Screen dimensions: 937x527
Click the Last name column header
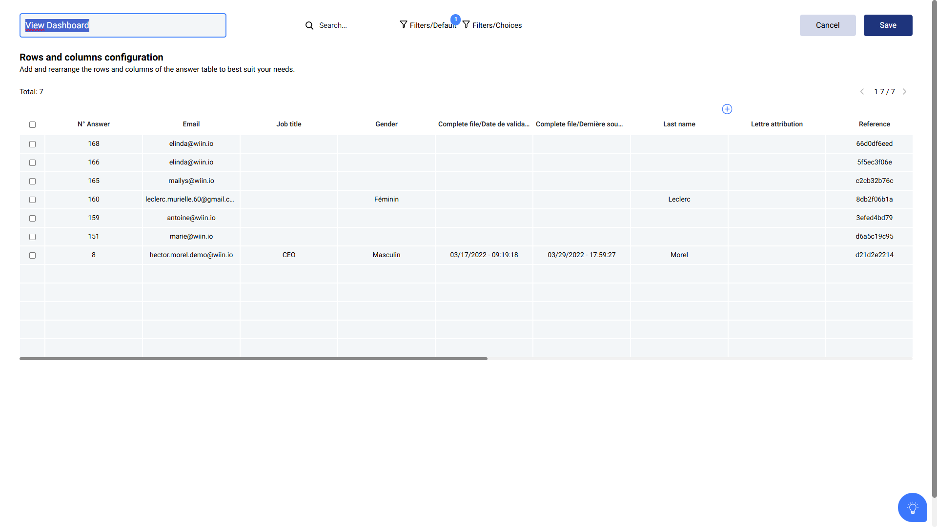[x=679, y=124]
